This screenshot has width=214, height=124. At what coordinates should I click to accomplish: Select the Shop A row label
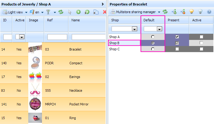click(114, 37)
